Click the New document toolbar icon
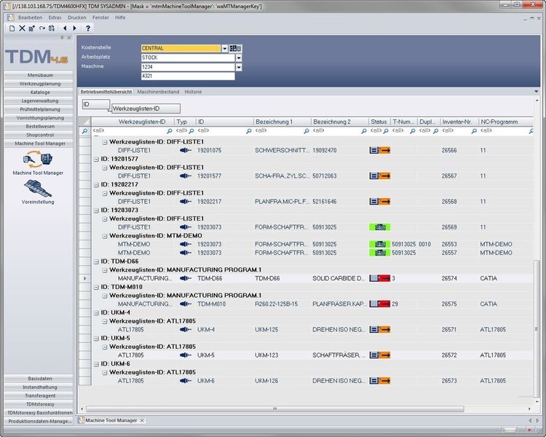The image size is (546, 437). pyautogui.click(x=12, y=28)
